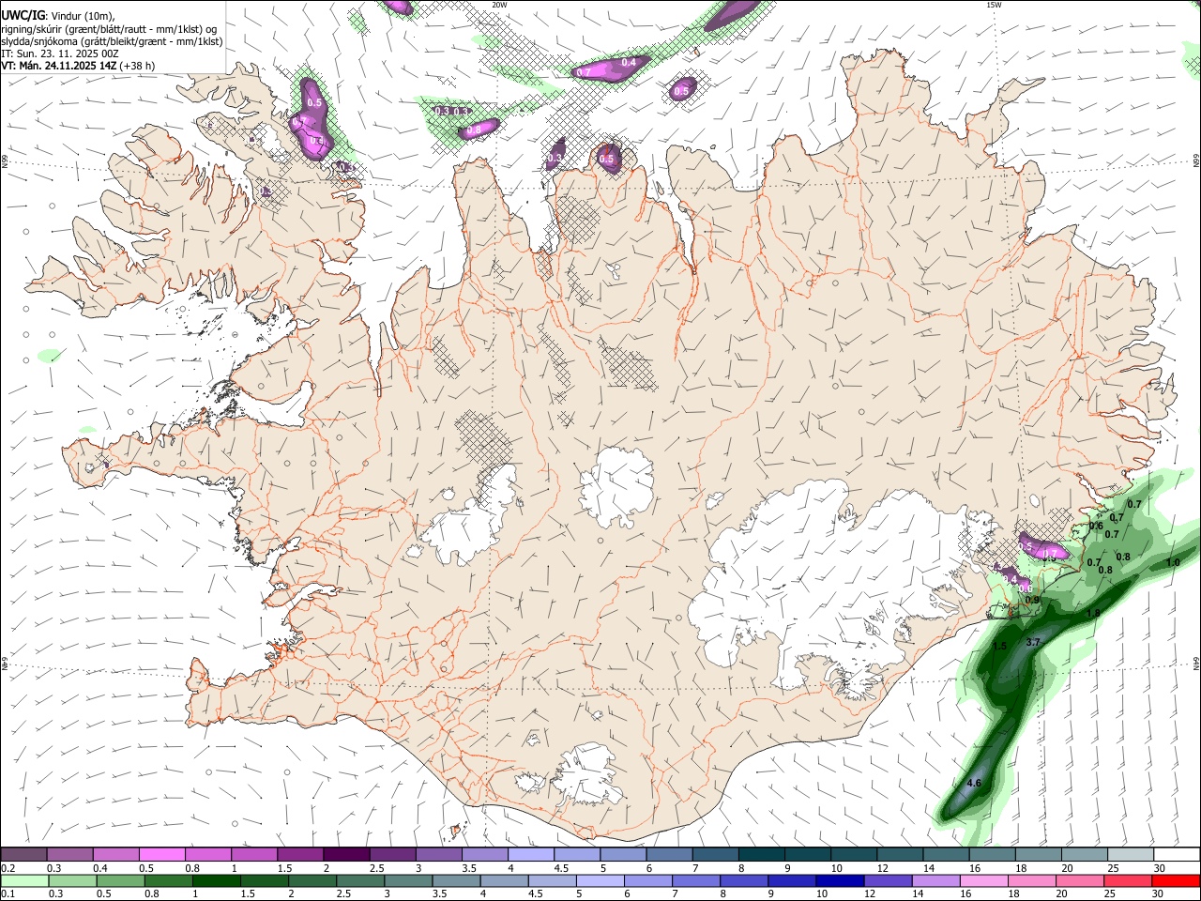1201x901 pixels.
Task: Click the '0.9' precipitation value on southeast coast
Action: click(x=1032, y=600)
